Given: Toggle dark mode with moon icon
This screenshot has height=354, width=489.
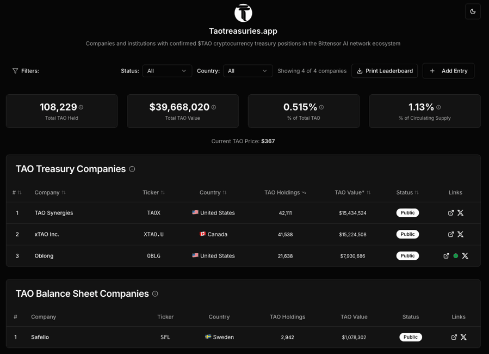Looking at the screenshot, I should click(x=473, y=11).
